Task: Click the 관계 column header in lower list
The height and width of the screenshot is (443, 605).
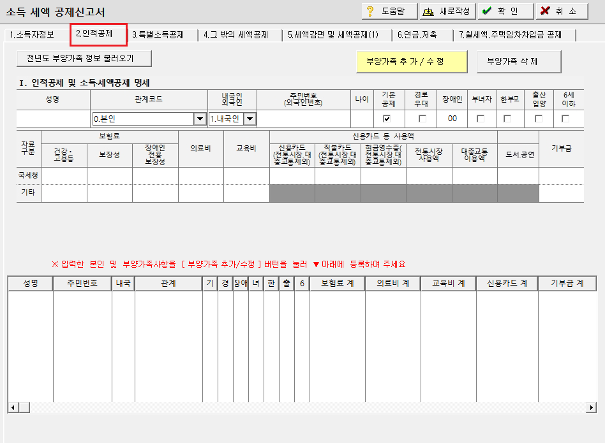Action: [168, 283]
